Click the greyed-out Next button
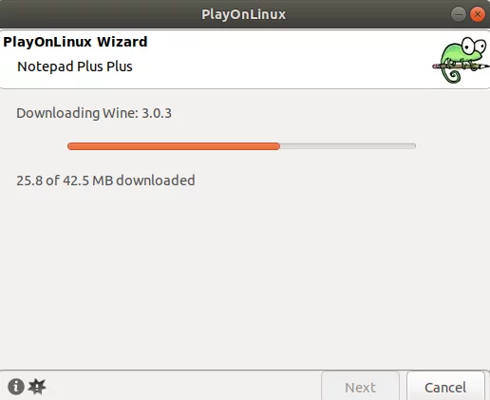 [360, 387]
